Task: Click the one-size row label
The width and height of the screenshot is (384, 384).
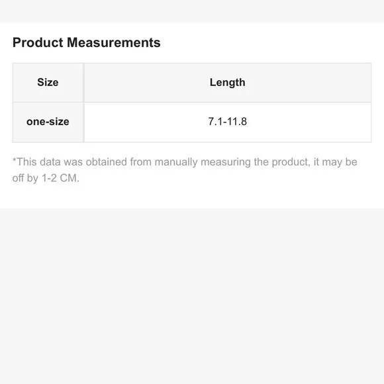Action: click(48, 122)
